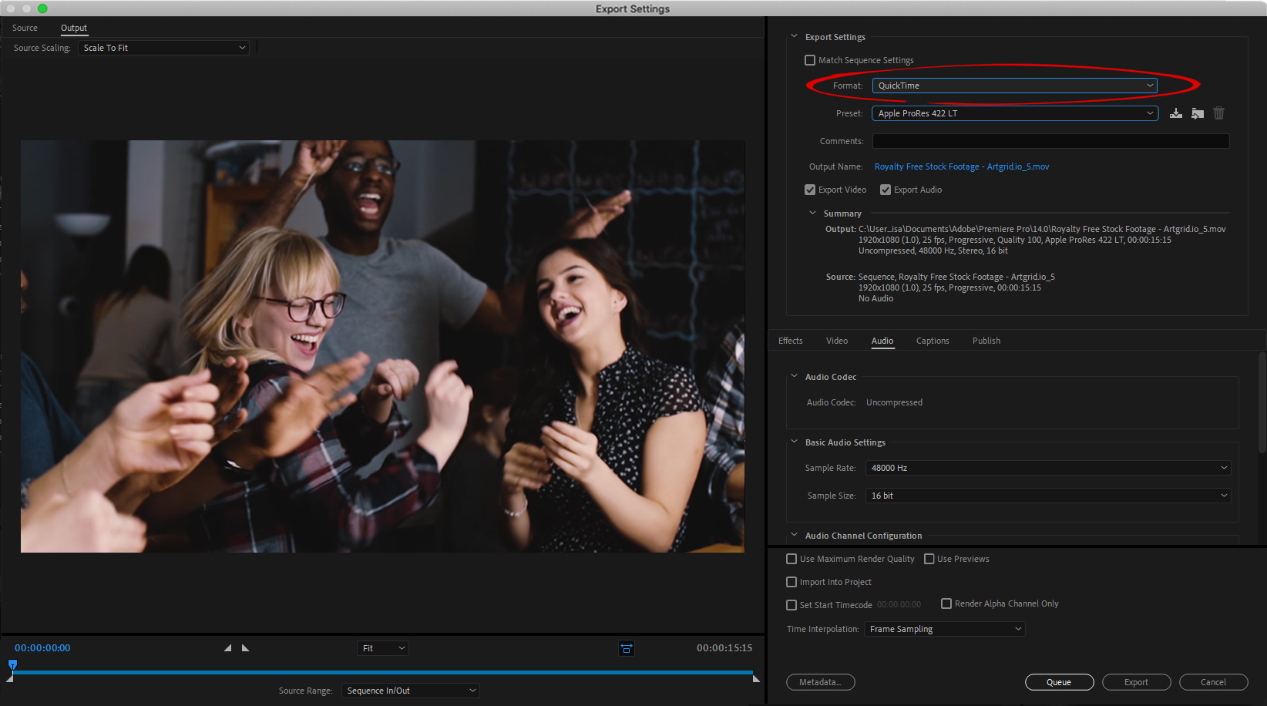Open the Format dropdown showing QuickTime
Image resolution: width=1267 pixels, height=706 pixels.
pos(1014,86)
